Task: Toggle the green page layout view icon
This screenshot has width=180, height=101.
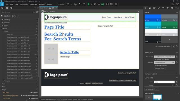Action: pos(89,4)
